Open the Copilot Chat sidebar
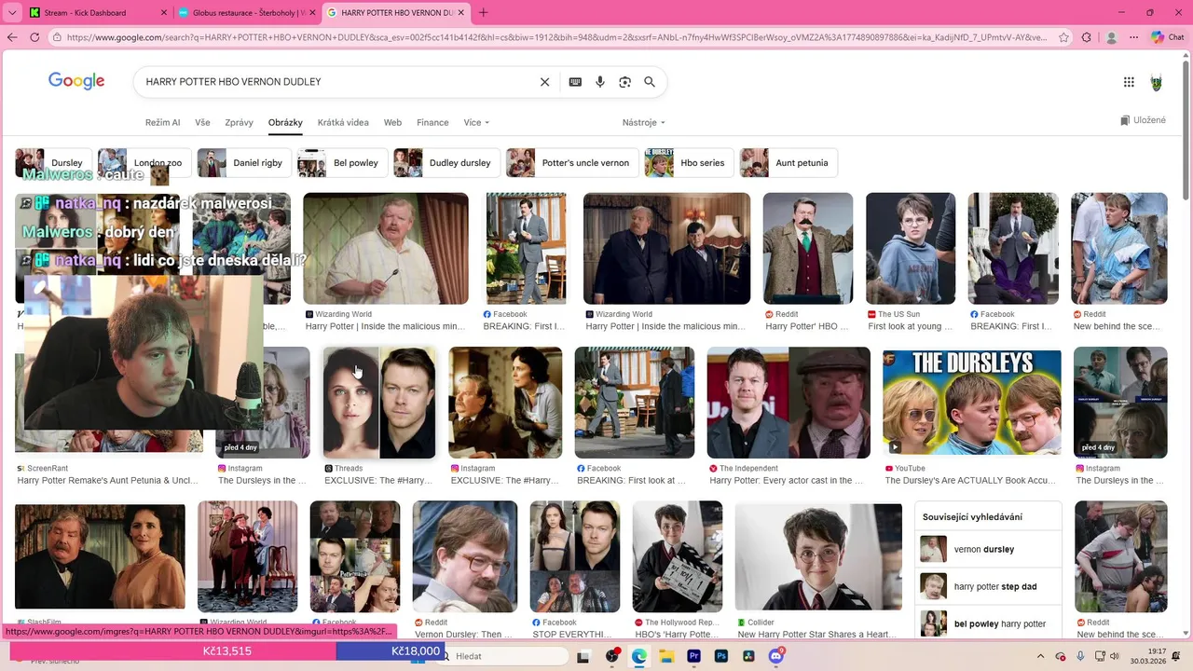Image resolution: width=1193 pixels, height=671 pixels. click(1168, 37)
